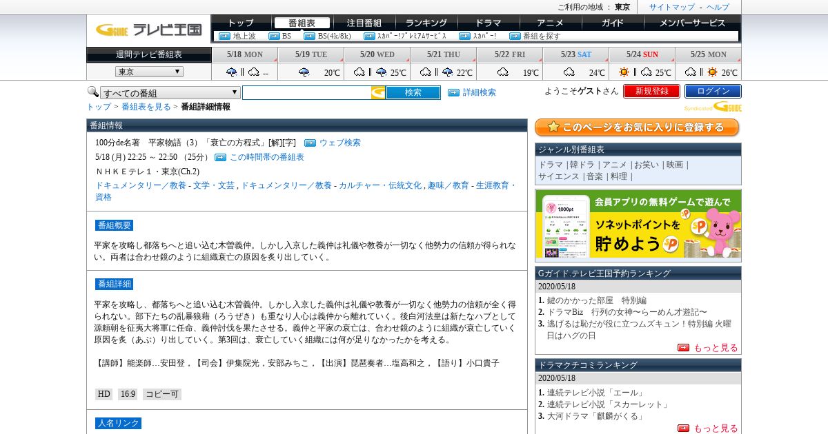The height and width of the screenshot is (434, 828).
Task: Click このページをお気に入りに登録する button
Action: pyautogui.click(x=637, y=127)
